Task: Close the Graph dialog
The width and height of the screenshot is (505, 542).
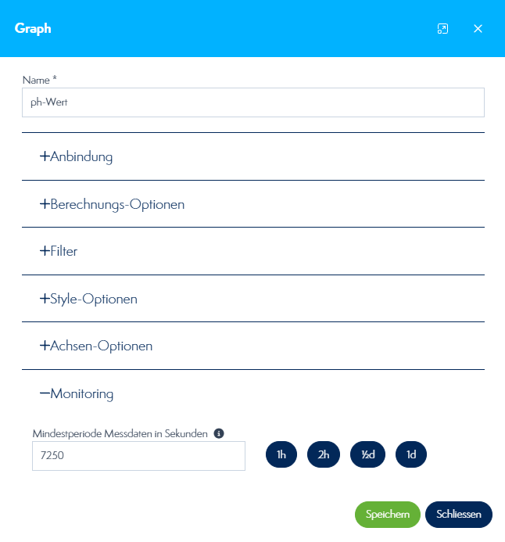Action: click(x=478, y=29)
